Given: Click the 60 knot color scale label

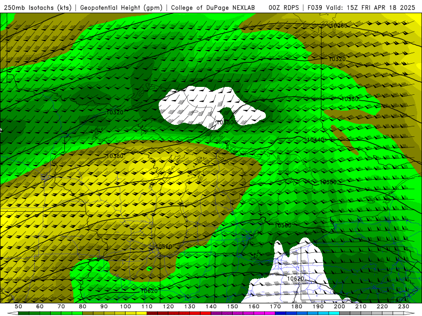Looking at the screenshot, I should coord(40,307).
